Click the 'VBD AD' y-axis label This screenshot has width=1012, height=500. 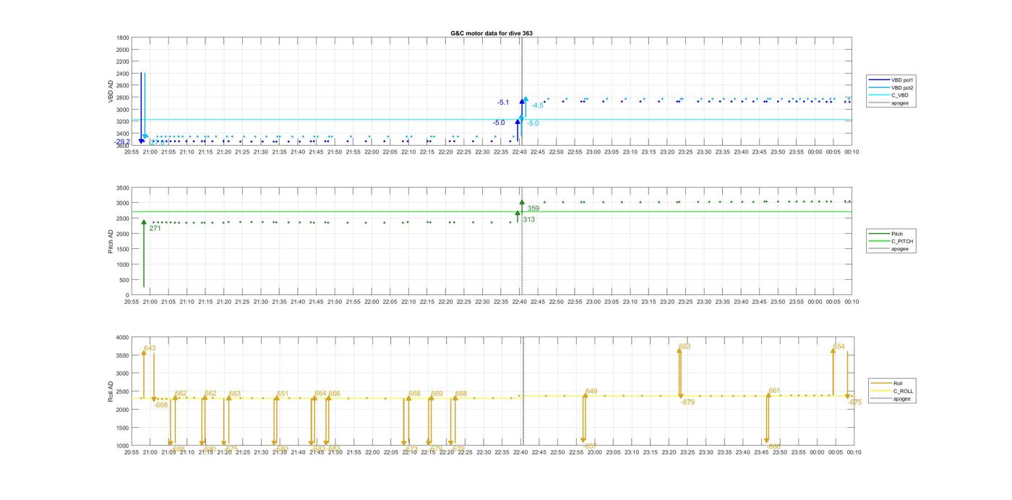click(111, 91)
